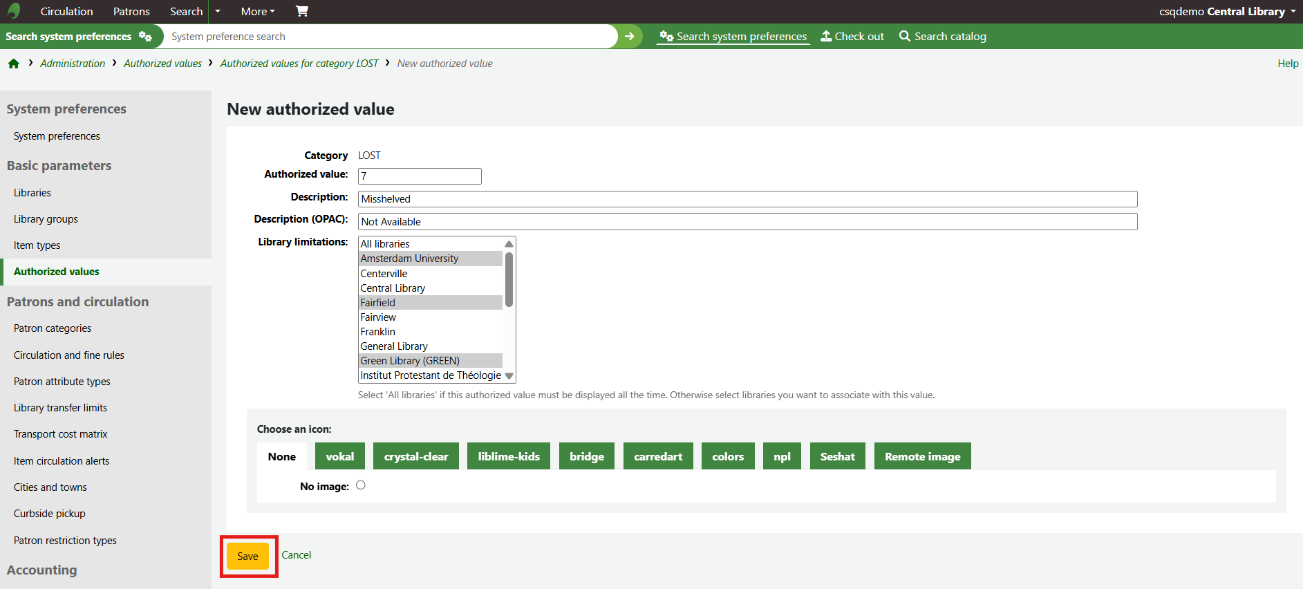Open Patron categories in sidebar
The width and height of the screenshot is (1303, 589).
coord(53,328)
